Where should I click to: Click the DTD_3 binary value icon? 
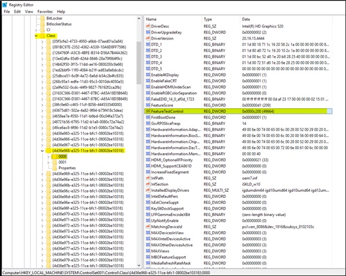tap(148, 56)
